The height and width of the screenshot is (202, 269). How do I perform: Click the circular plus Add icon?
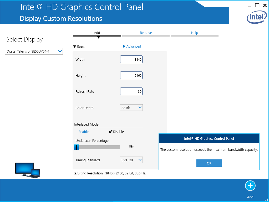(250, 186)
